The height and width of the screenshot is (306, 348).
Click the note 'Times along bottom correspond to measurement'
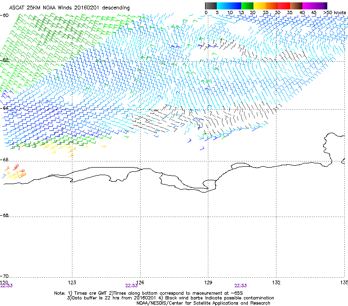click(x=167, y=293)
